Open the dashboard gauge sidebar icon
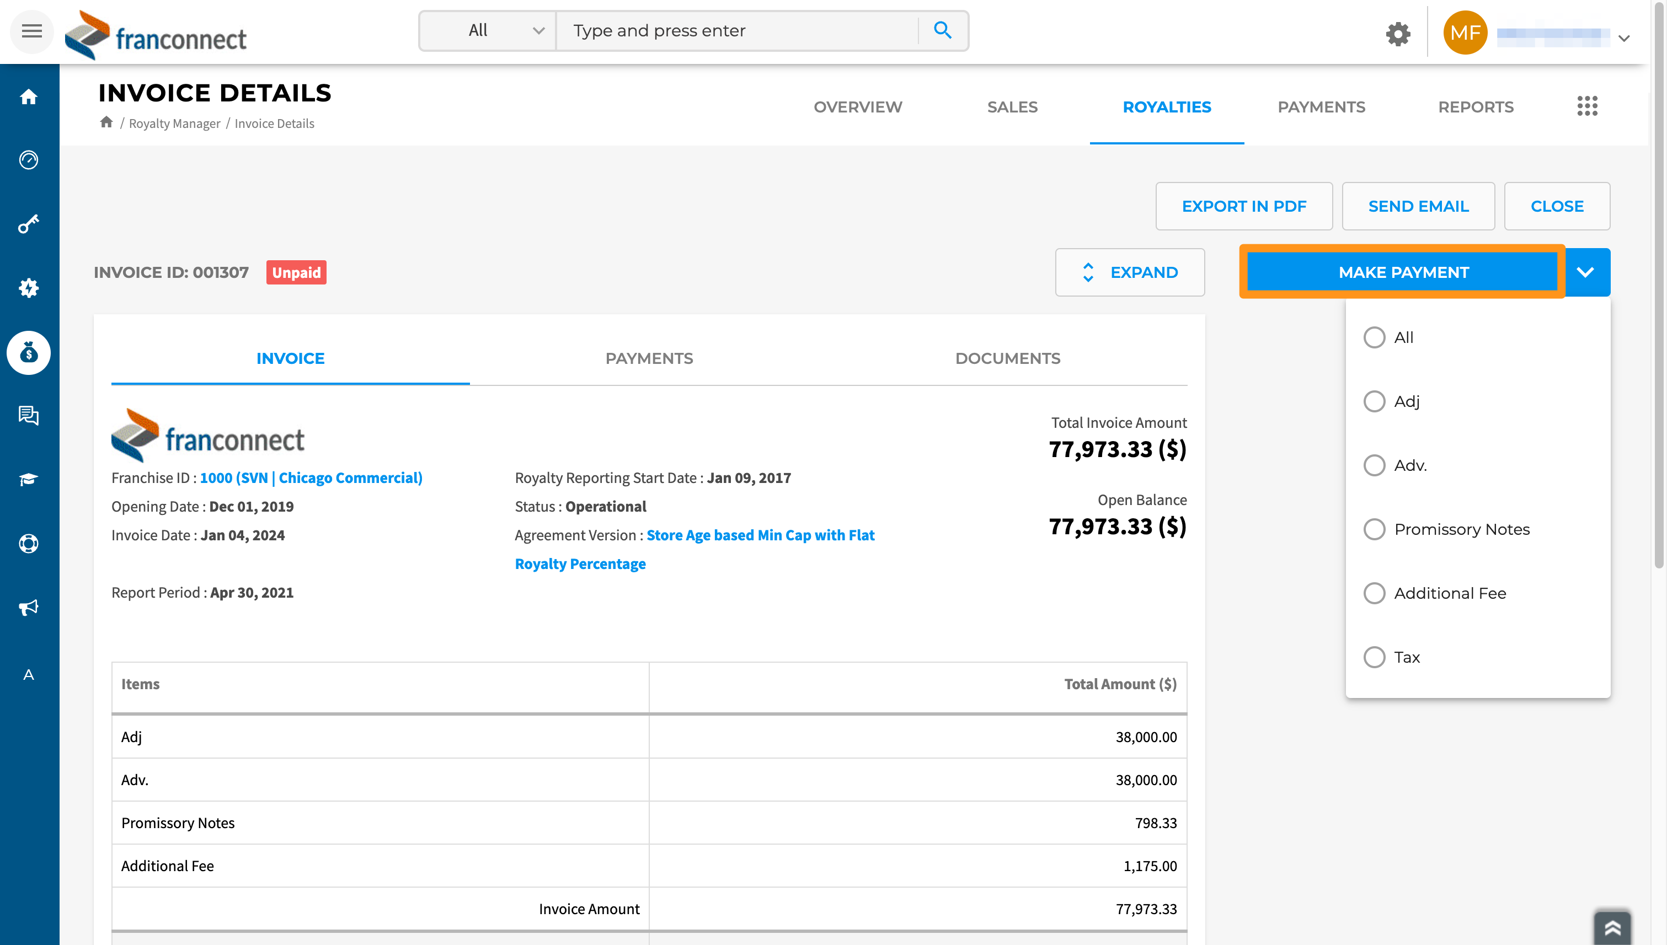1667x945 pixels. (29, 160)
